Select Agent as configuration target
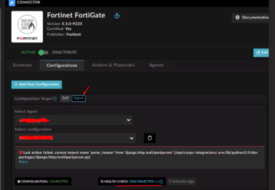Image resolution: width=275 pixels, height=190 pixels. 79,98
